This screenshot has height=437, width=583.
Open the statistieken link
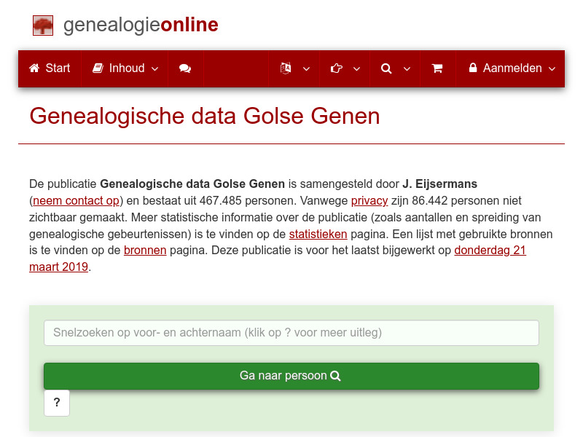point(318,234)
